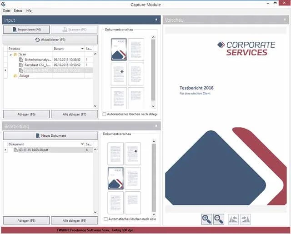Click the 03.11.15 14.05.58.pdf file icon

pos(16,150)
